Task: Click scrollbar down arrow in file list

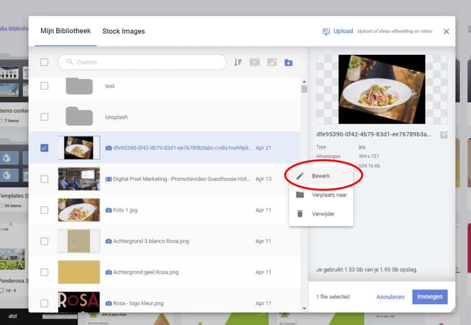Action: 304,308
